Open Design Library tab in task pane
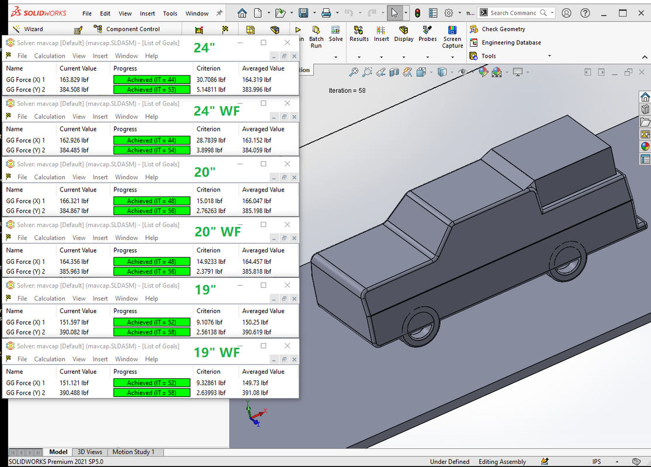The width and height of the screenshot is (651, 467). click(645, 110)
